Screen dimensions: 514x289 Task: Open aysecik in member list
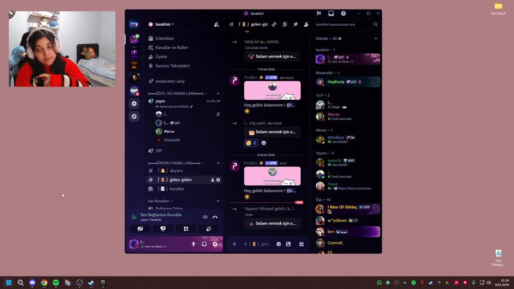click(x=347, y=163)
